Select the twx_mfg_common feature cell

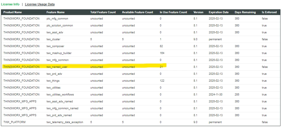(x=58, y=60)
